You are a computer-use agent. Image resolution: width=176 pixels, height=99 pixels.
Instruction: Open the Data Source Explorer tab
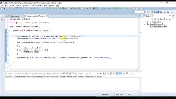coord(34,73)
